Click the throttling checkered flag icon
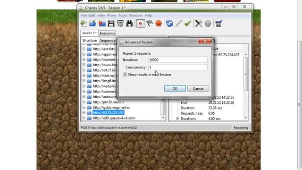Image resolution: width=302 pixels, height=170 pixels. coord(150,24)
